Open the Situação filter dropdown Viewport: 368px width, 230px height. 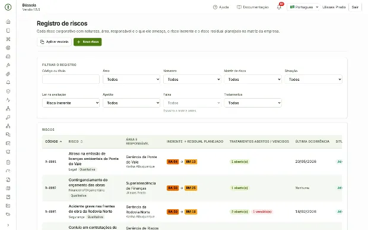point(313,79)
